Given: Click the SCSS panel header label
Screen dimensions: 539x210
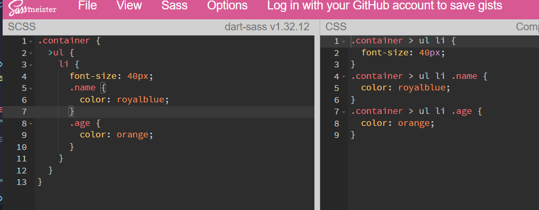Looking at the screenshot, I should click(x=21, y=27).
